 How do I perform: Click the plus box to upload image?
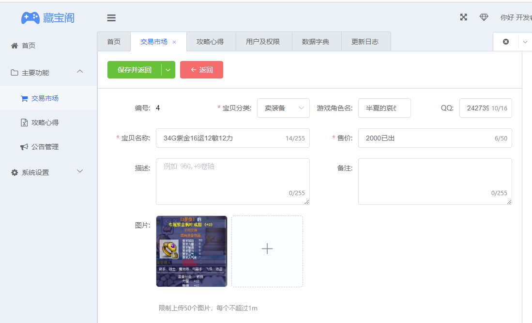[267, 251]
